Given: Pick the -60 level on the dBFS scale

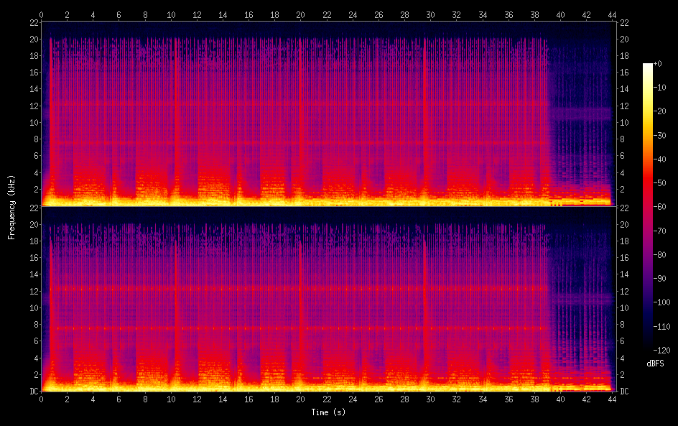Looking at the screenshot, I should pyautogui.click(x=658, y=208).
